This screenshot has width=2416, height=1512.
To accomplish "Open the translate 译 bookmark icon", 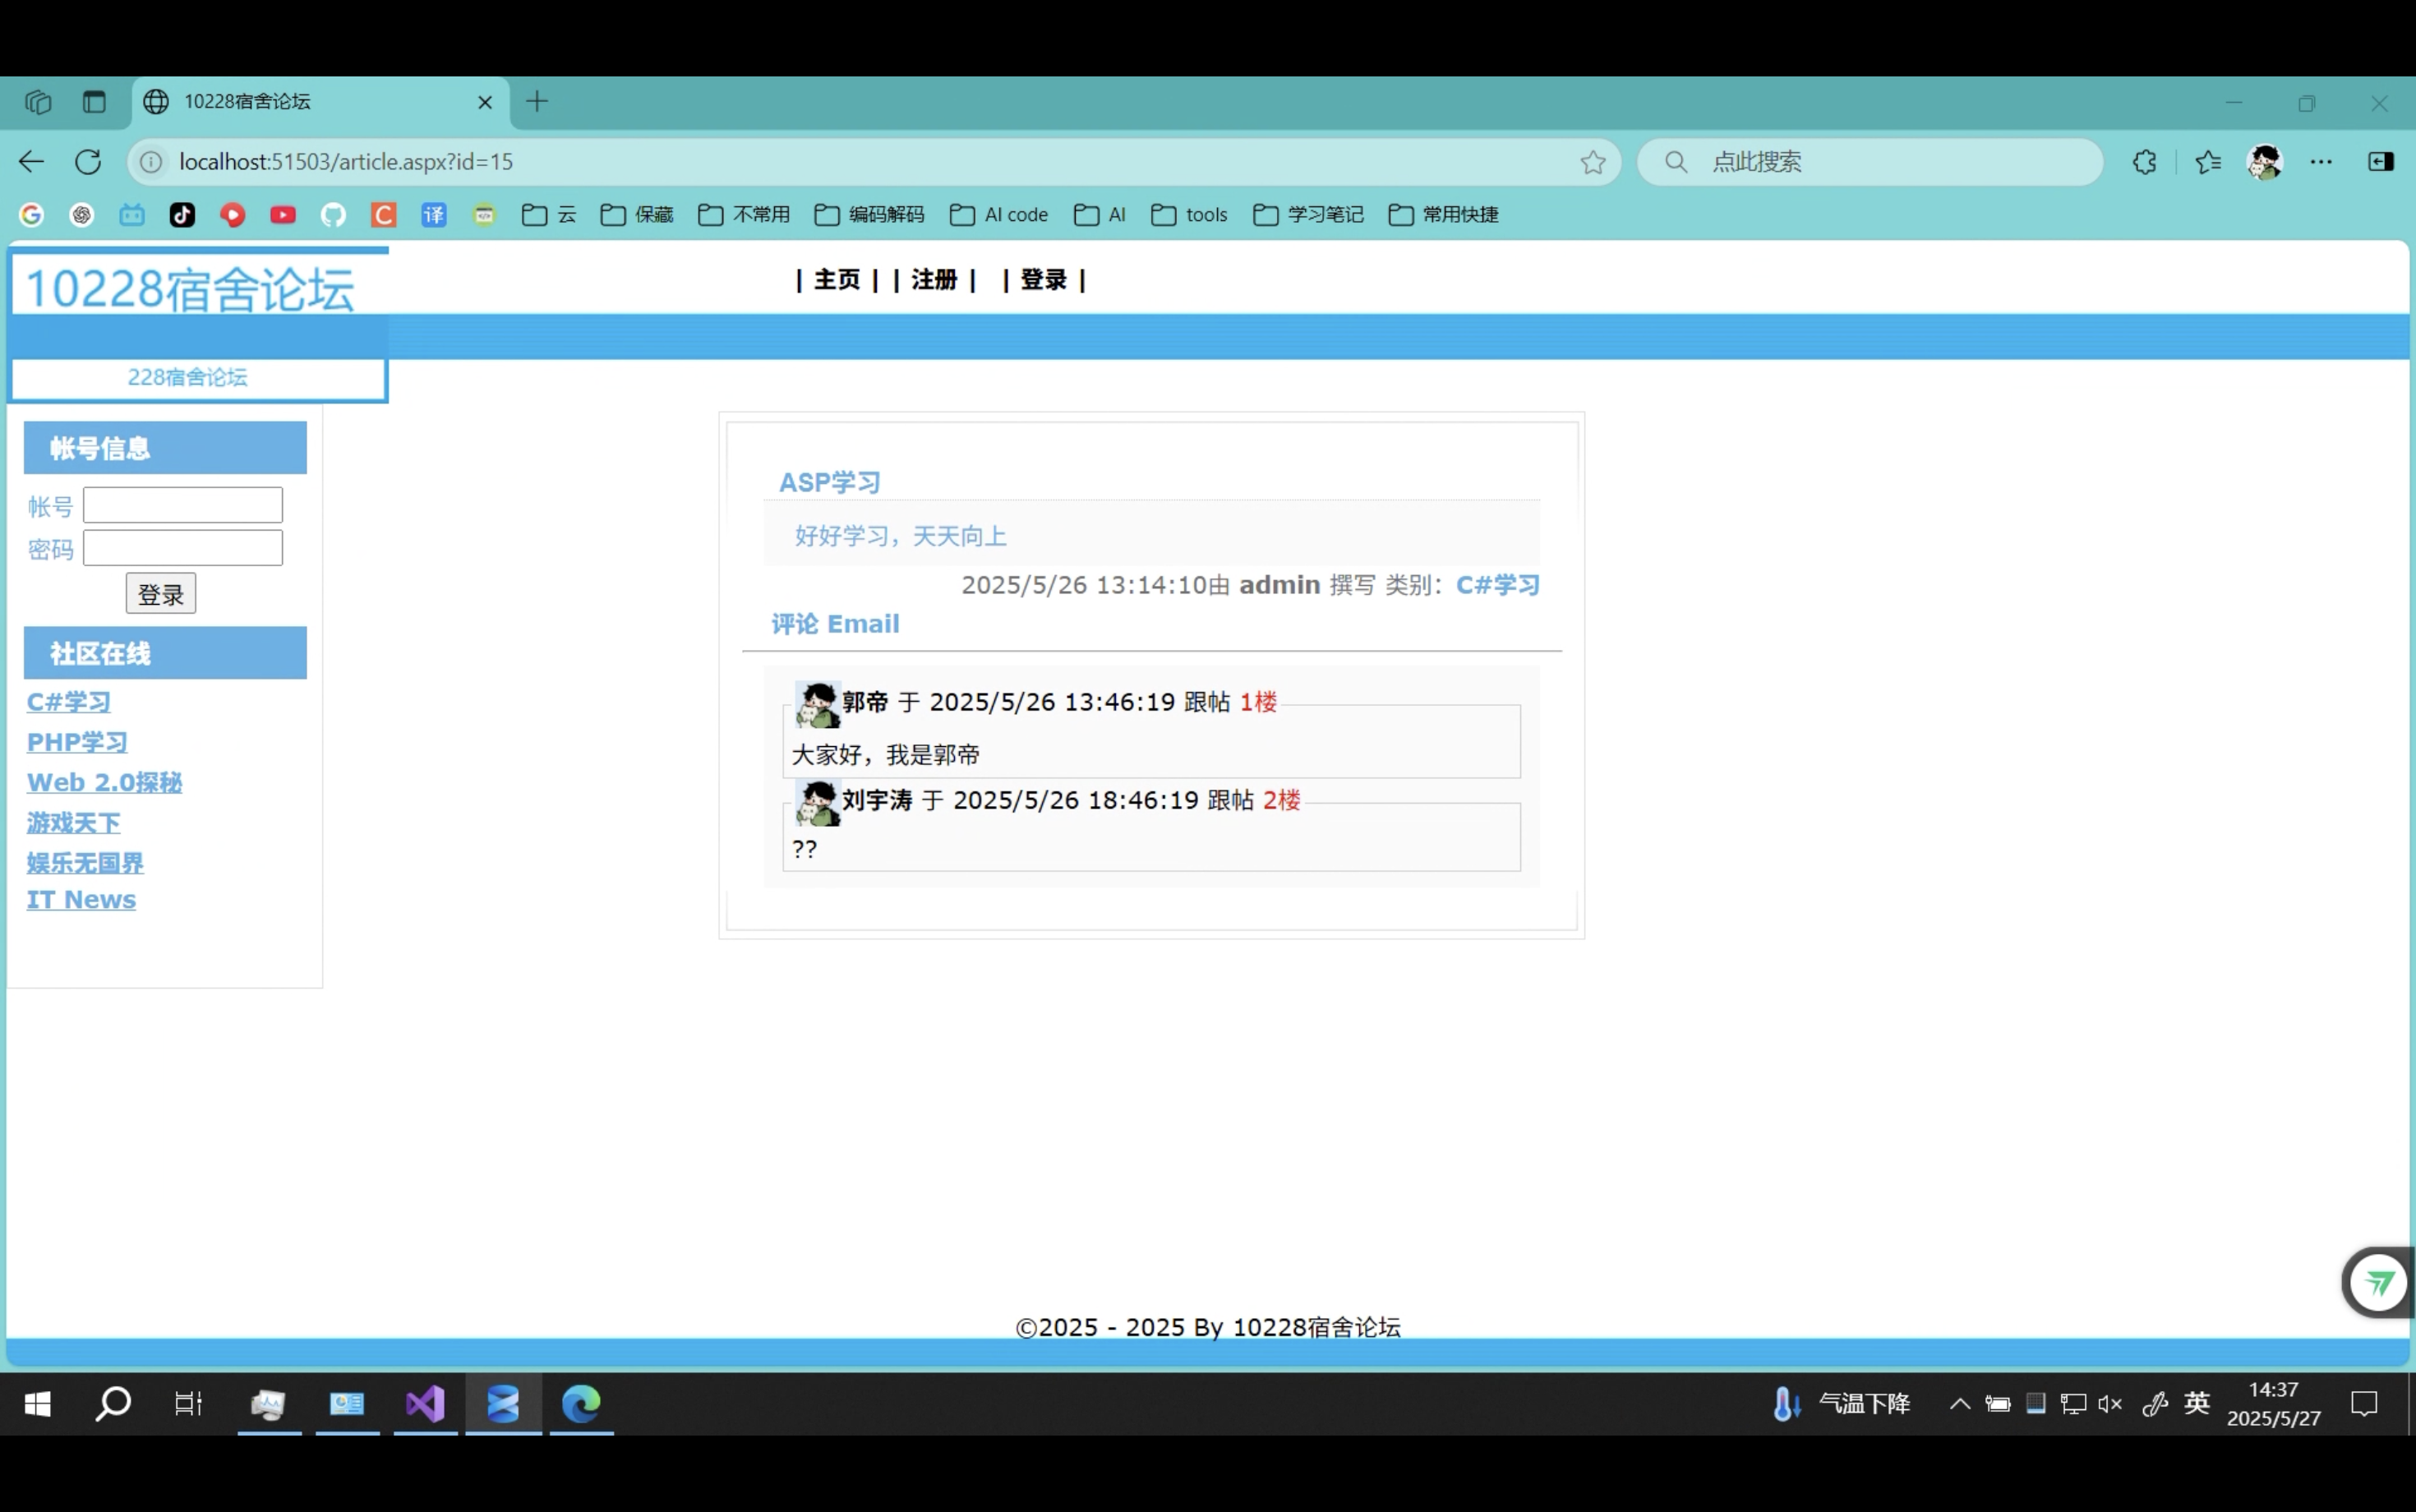I will coord(434,215).
